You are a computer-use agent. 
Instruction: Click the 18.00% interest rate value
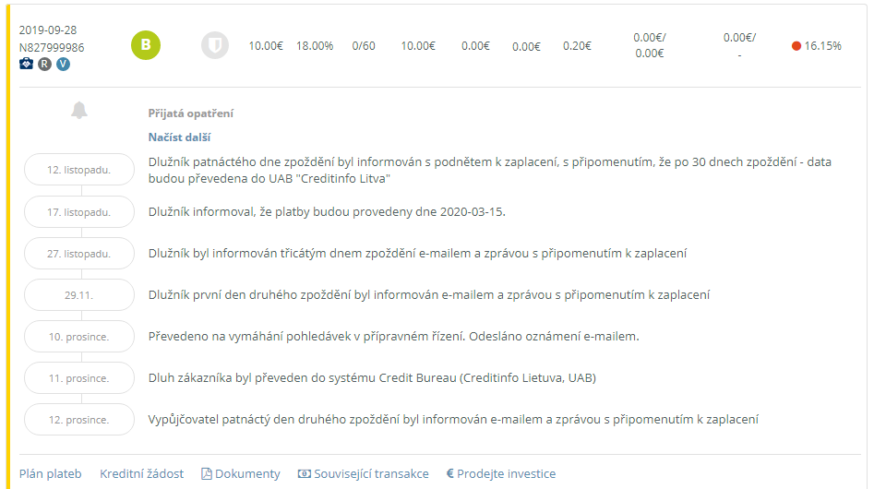pos(315,45)
